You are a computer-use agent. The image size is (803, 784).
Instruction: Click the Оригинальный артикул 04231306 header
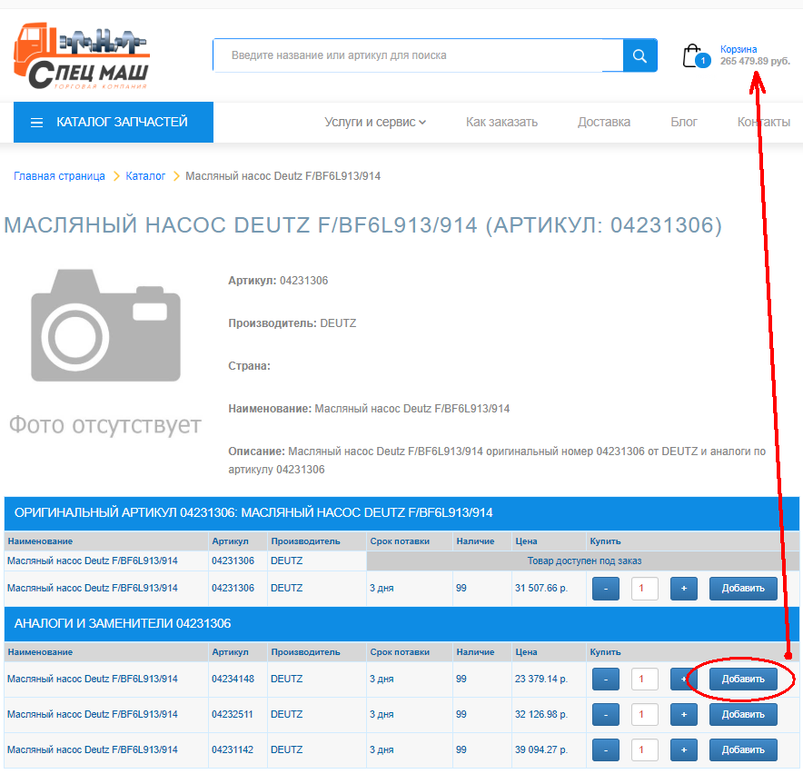[x=401, y=513]
